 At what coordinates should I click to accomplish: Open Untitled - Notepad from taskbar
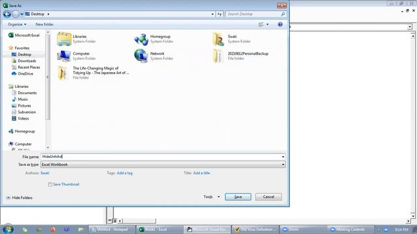(111, 229)
